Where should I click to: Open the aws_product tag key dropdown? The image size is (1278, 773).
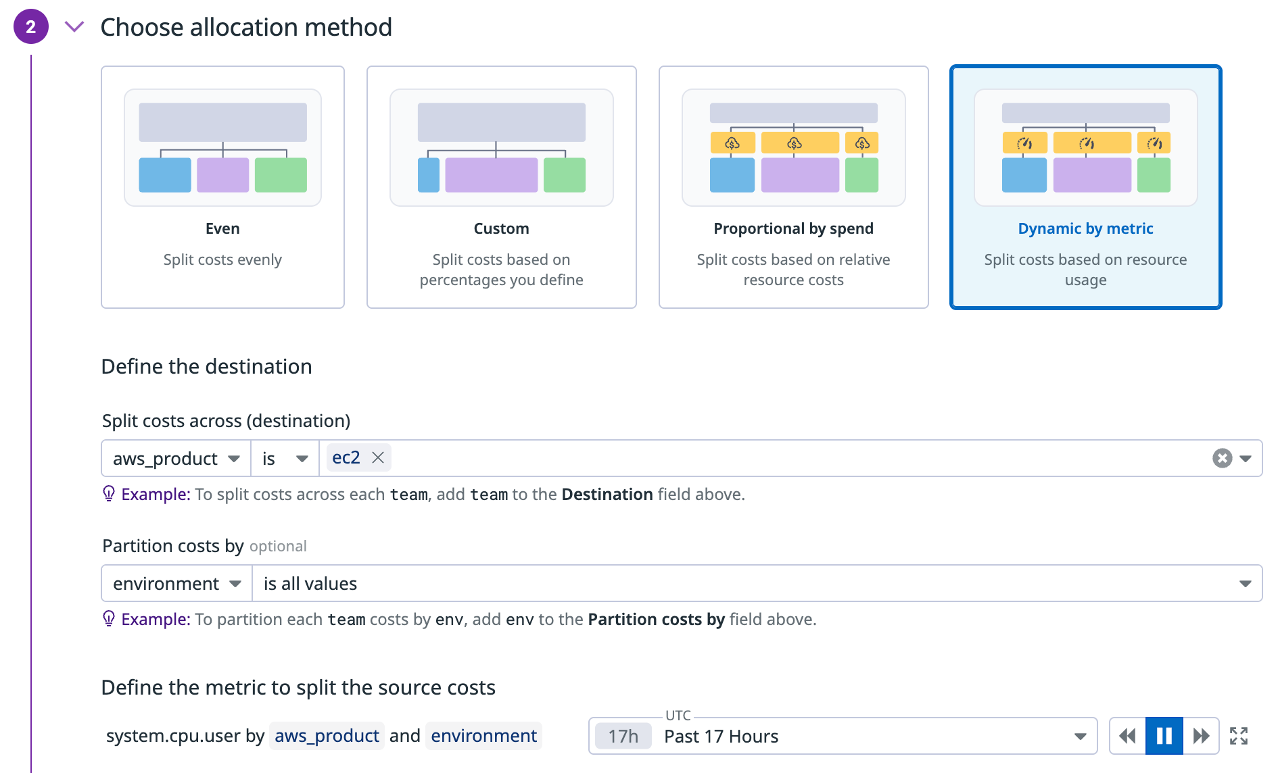[176, 458]
